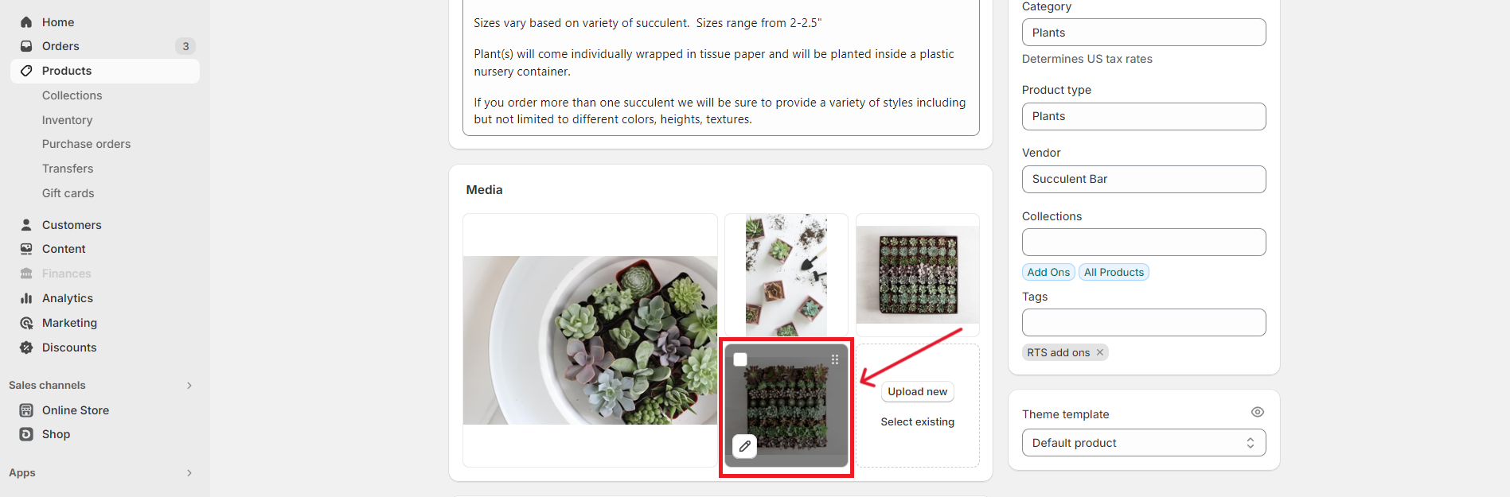This screenshot has width=1510, height=497.
Task: Open Collections in the sidebar
Action: (72, 95)
